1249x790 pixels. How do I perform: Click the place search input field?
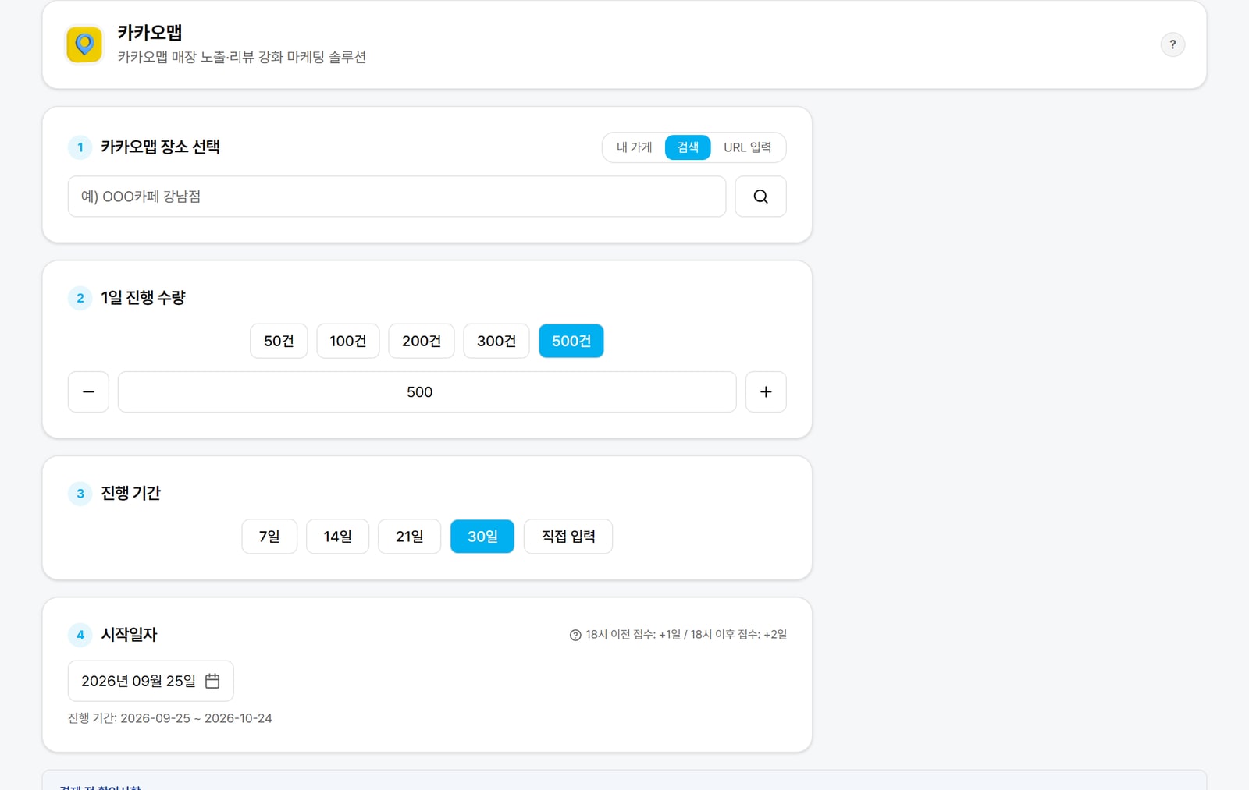[x=397, y=197]
